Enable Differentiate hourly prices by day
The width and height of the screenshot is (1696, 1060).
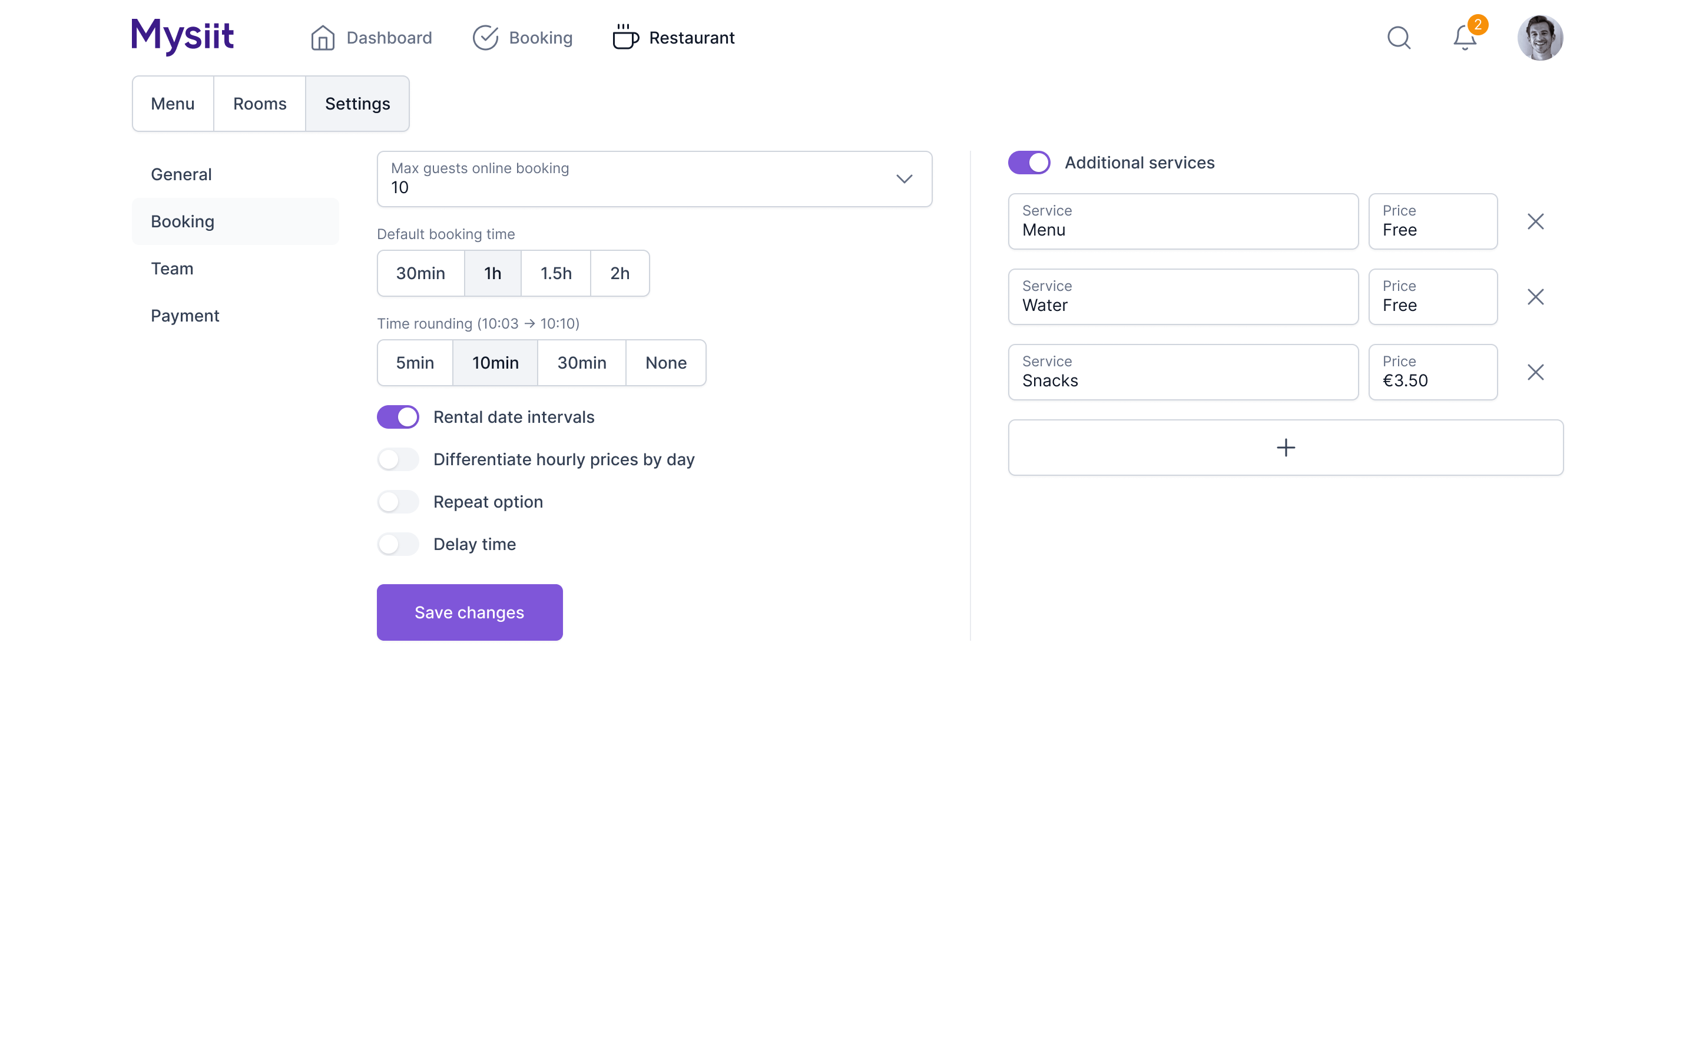398,460
